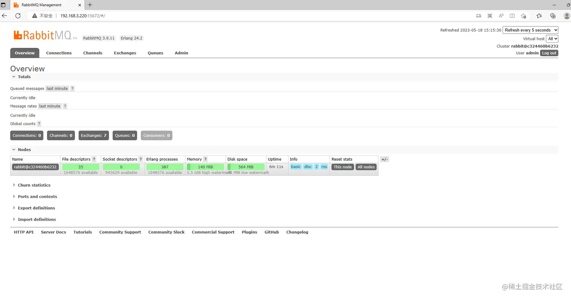
Task: Open browser Collections
Action: (x=553, y=16)
